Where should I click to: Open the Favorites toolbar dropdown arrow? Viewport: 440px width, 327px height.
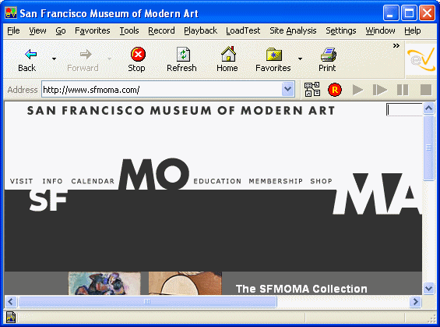[300, 59]
